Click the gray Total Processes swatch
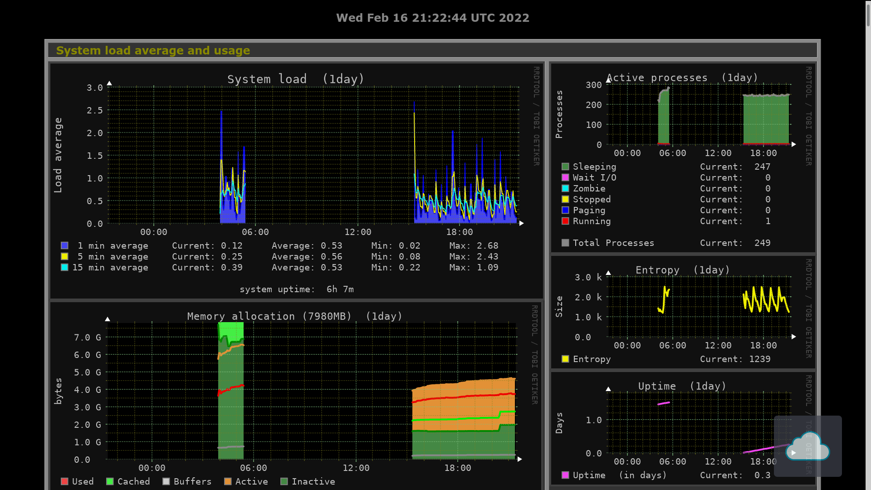Screen dimensions: 871x490 coord(565,243)
